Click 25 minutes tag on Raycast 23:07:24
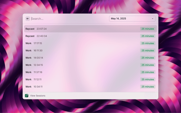 148,29
